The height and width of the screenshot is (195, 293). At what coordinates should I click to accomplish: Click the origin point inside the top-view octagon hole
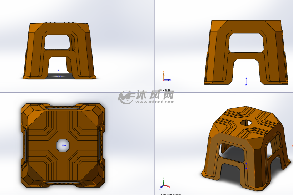(64, 145)
